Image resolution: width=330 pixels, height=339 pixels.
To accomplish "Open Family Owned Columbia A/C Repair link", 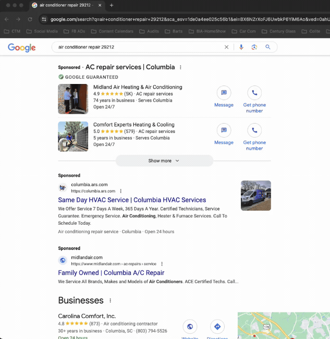I will [x=111, y=273].
